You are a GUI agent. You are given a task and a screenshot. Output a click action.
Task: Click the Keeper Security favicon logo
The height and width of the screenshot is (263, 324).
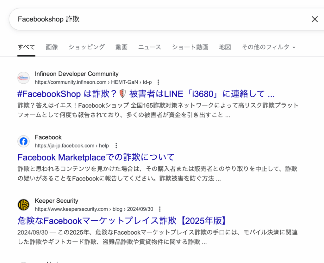(23, 205)
